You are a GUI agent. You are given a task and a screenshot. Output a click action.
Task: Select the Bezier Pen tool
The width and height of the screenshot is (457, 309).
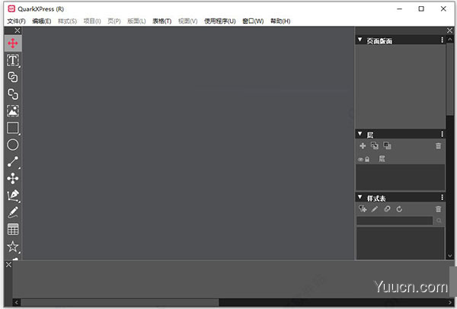[13, 196]
